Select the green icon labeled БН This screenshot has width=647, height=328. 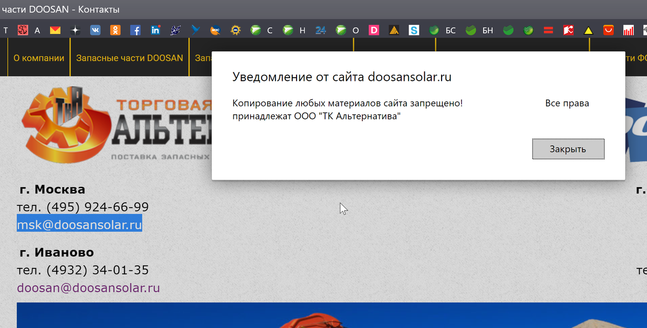471,30
